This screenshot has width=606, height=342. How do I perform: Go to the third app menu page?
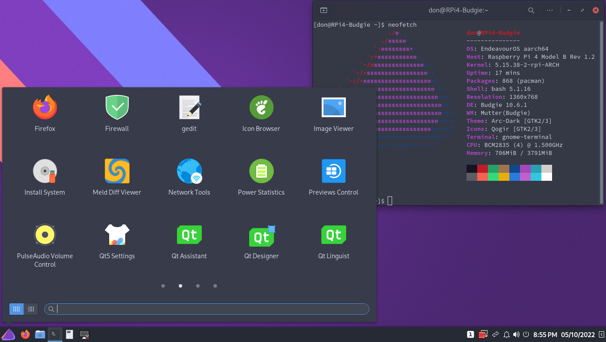(x=198, y=286)
